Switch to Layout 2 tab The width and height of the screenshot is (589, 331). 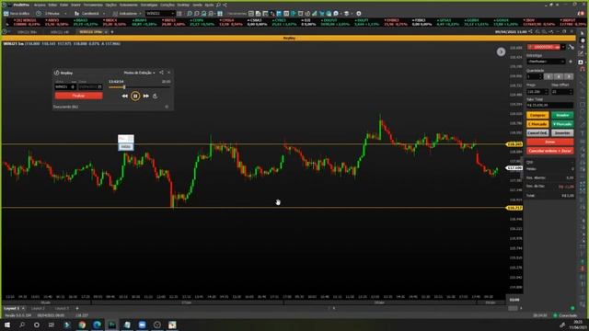point(38,309)
